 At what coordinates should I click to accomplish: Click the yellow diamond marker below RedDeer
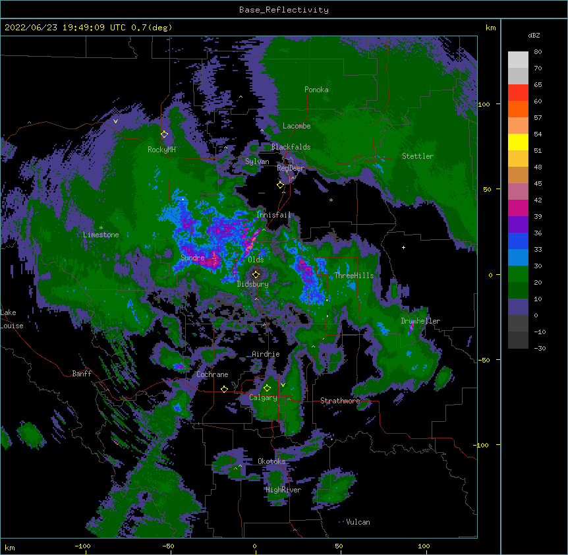(280, 185)
